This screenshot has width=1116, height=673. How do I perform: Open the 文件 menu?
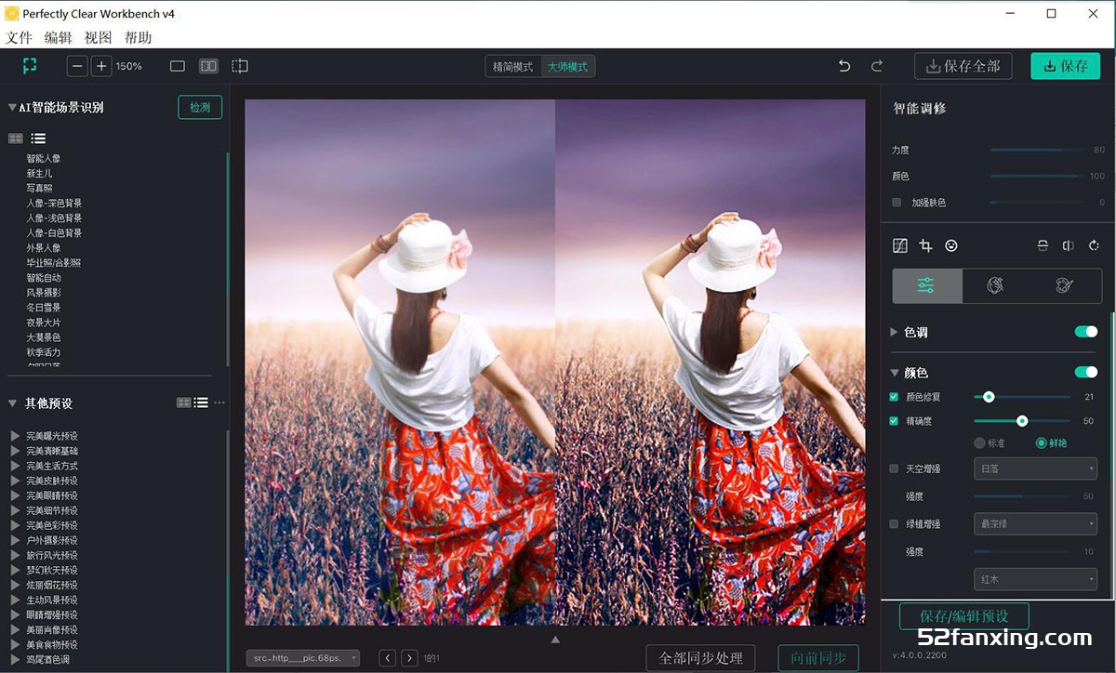tap(19, 37)
